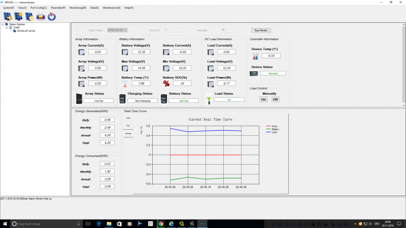Click the Interval(s) input field
406x228 pixels.
coord(229,30)
